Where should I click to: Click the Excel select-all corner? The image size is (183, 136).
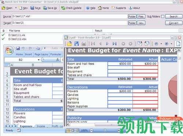7,65
